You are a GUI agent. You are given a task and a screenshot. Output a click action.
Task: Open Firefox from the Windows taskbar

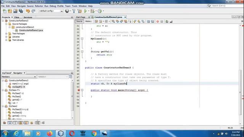(50, 134)
